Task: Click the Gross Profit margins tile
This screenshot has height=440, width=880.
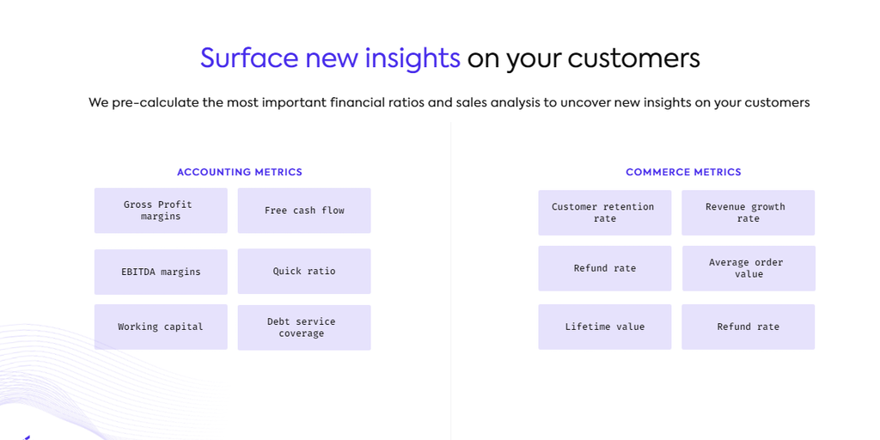Action: click(x=161, y=211)
